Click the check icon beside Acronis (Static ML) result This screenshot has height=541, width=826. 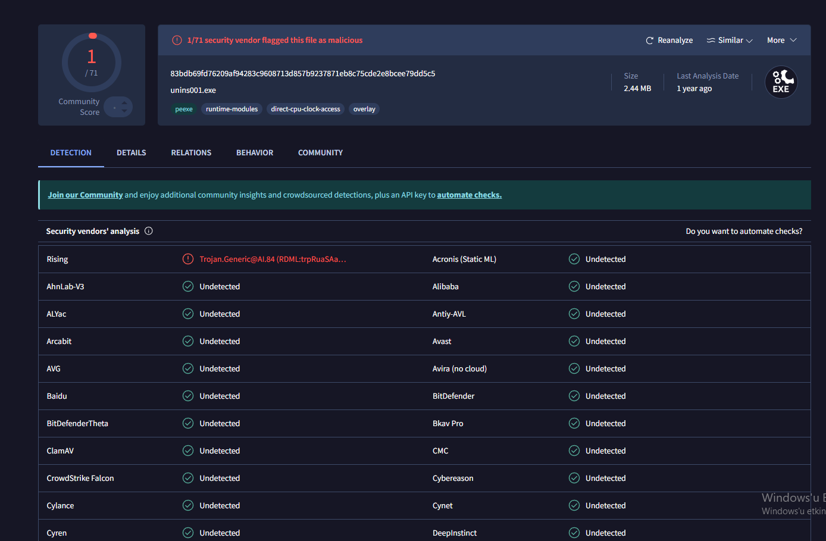(574, 259)
